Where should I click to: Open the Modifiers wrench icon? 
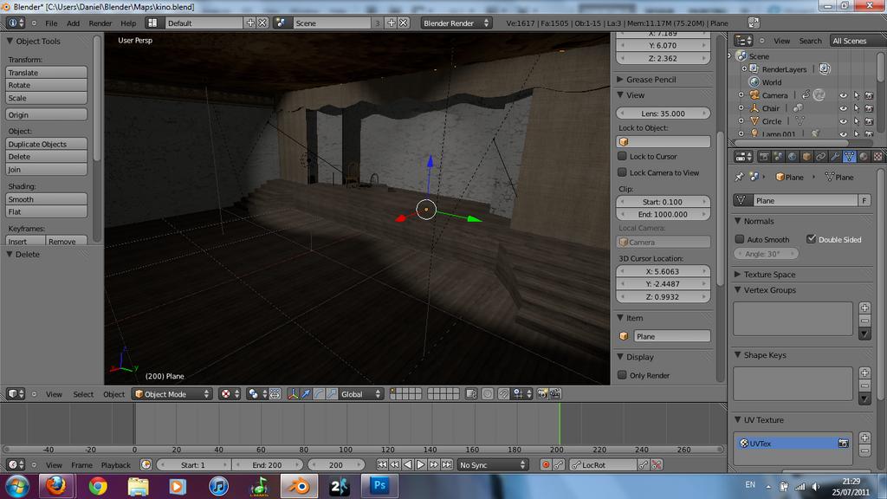click(x=835, y=157)
